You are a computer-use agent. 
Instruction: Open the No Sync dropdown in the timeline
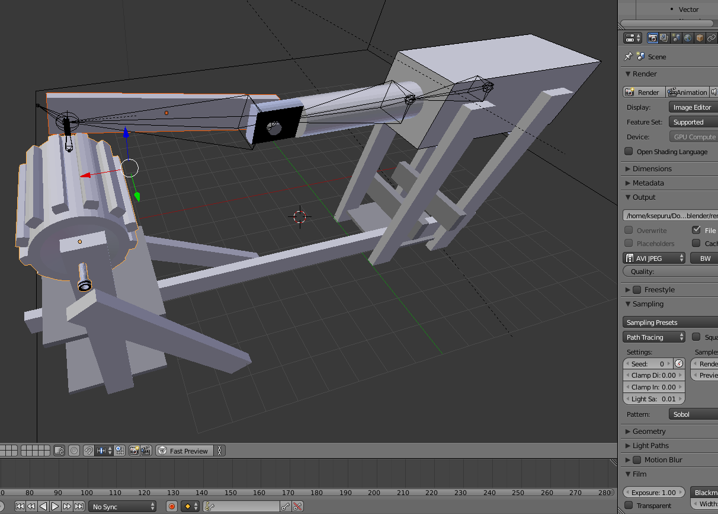(123, 506)
